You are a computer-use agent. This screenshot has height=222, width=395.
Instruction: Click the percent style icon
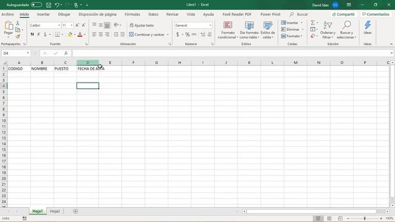[x=188, y=35]
